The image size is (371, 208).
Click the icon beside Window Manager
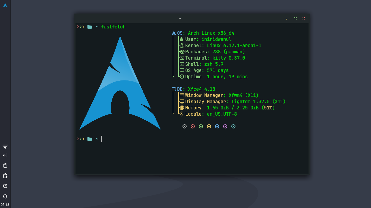pyautogui.click(x=182, y=95)
